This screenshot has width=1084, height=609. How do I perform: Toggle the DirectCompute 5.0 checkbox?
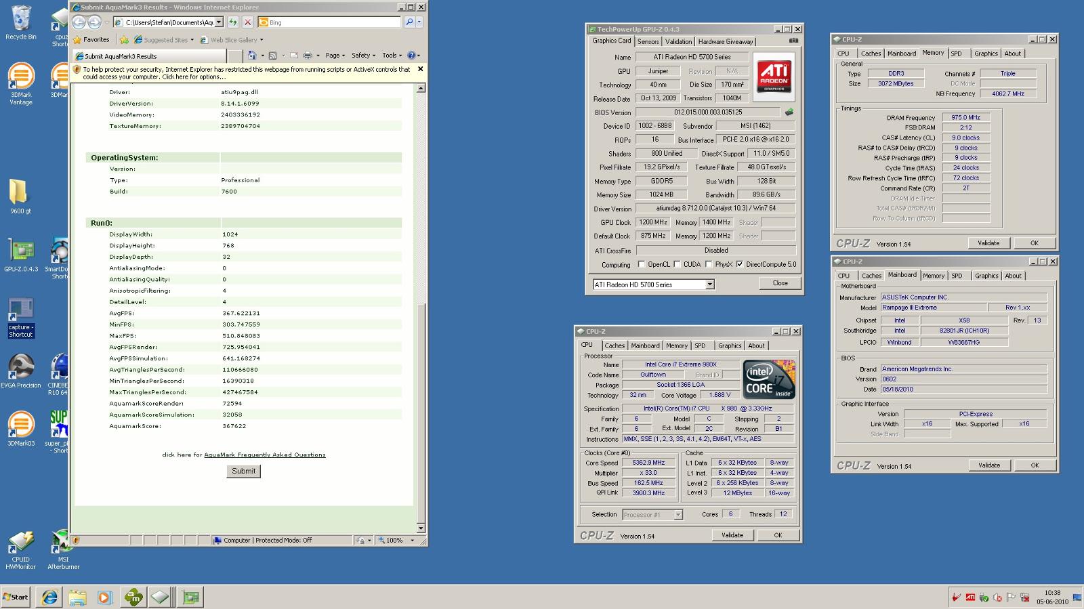[x=740, y=264]
